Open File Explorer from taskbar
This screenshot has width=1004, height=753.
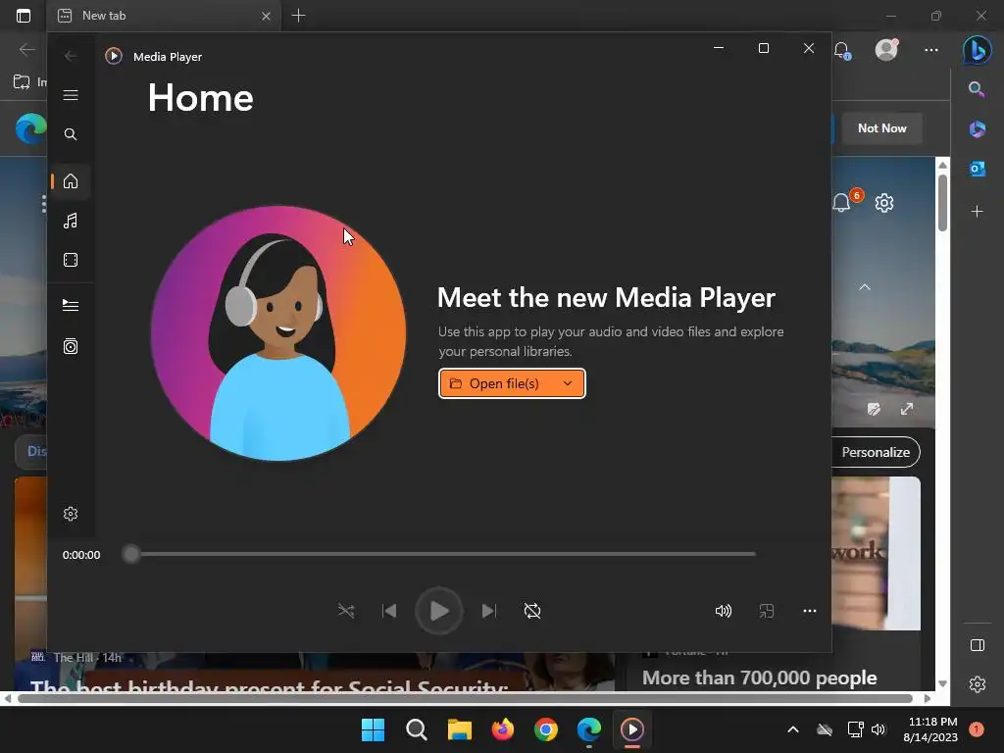pyautogui.click(x=459, y=729)
